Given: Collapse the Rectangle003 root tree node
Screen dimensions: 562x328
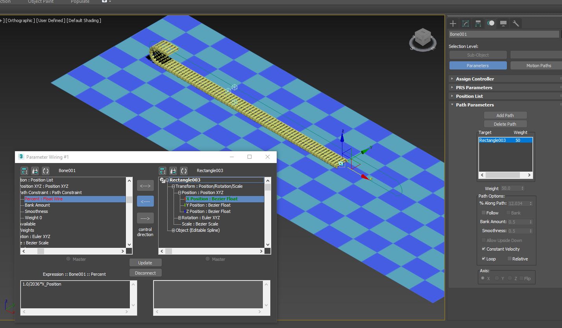Looking at the screenshot, I should pyautogui.click(x=167, y=180).
